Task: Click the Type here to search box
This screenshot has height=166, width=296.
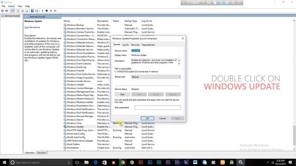Action: [41, 162]
